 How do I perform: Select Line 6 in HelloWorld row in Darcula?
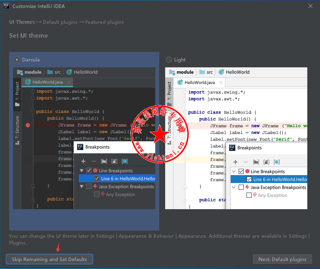point(117,179)
